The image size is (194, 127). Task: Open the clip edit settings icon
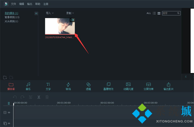[x=31, y=97]
